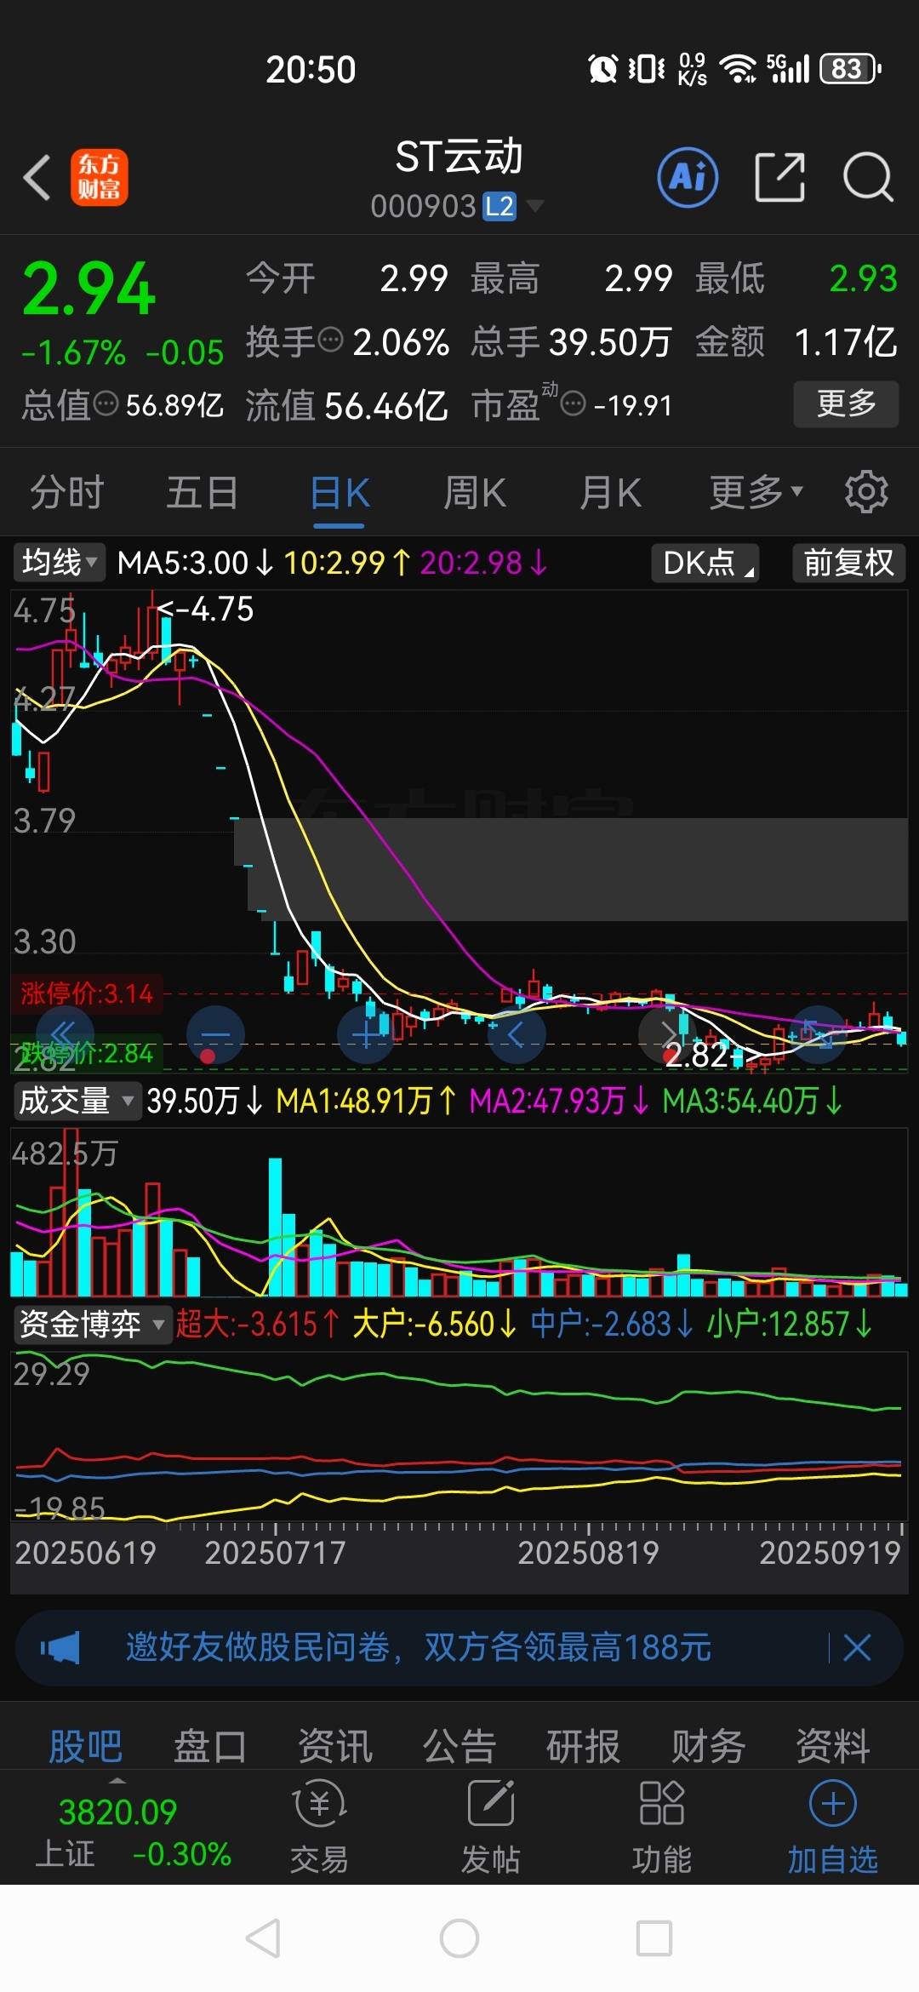The width and height of the screenshot is (919, 1992).
Task: Tap the double-left rewind chart button
Action: click(x=64, y=1033)
